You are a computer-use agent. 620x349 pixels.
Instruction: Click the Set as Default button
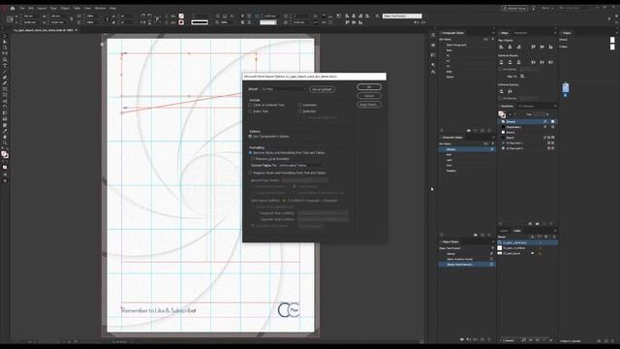322,89
